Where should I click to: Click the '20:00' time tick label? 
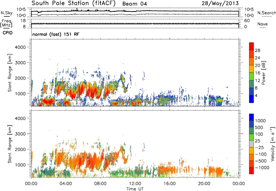pyautogui.click(x=204, y=184)
